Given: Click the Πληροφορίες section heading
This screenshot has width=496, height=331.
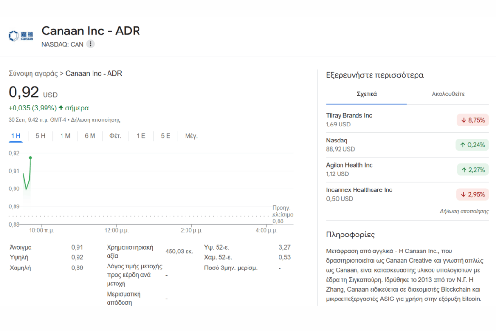Looking at the screenshot, I should point(351,235).
